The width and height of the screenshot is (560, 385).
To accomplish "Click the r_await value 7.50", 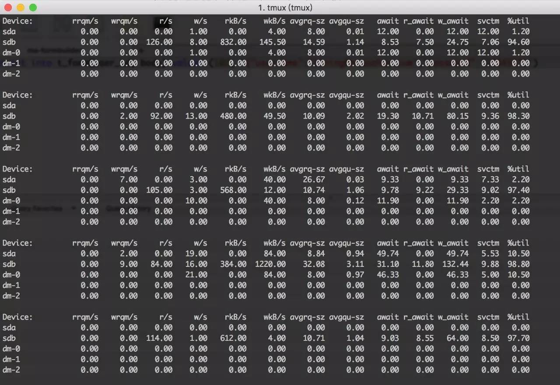I will click(x=425, y=42).
